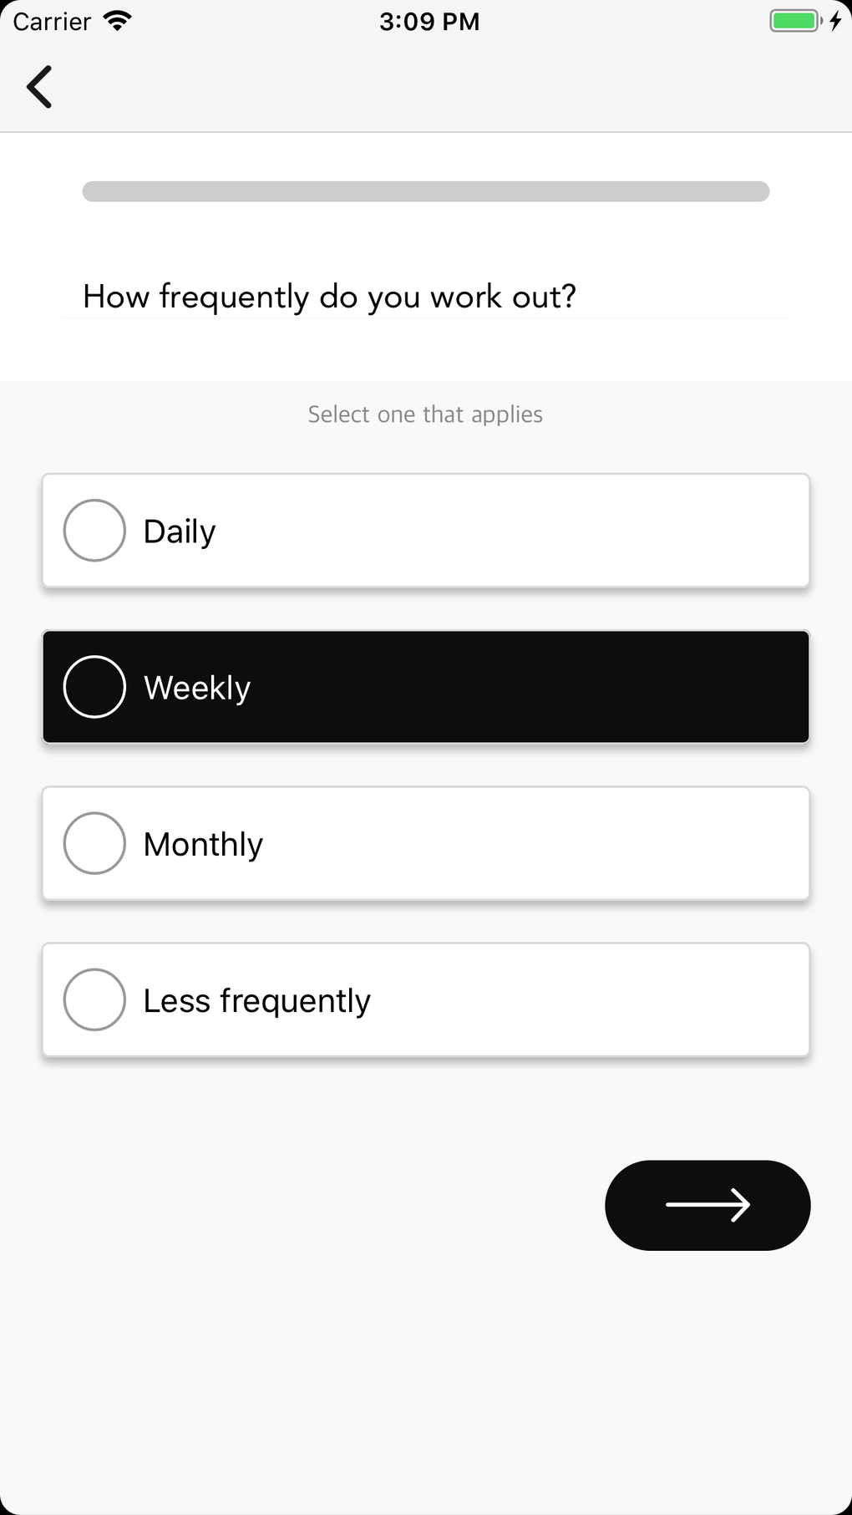Click the 'Monthly' label text
This screenshot has height=1515, width=852.
coord(203,844)
